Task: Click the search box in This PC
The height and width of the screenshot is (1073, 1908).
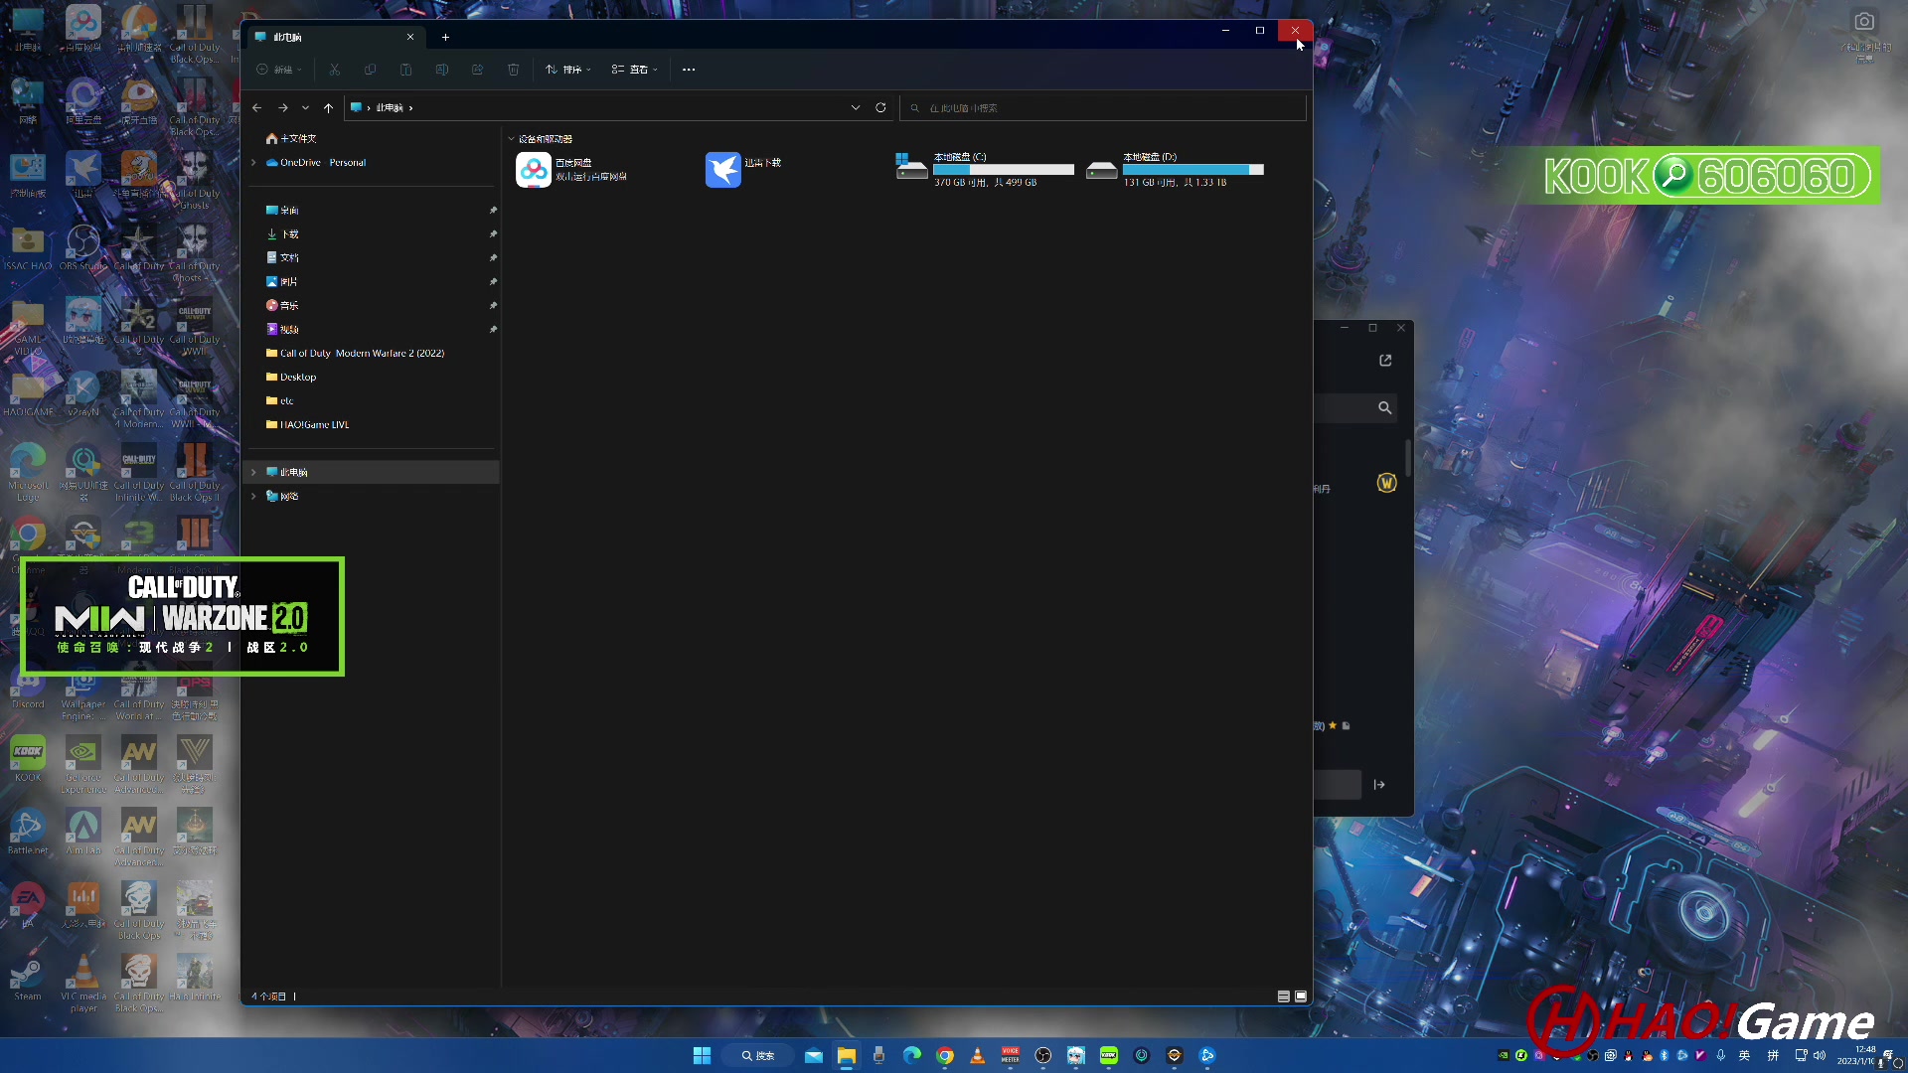Action: [1103, 107]
